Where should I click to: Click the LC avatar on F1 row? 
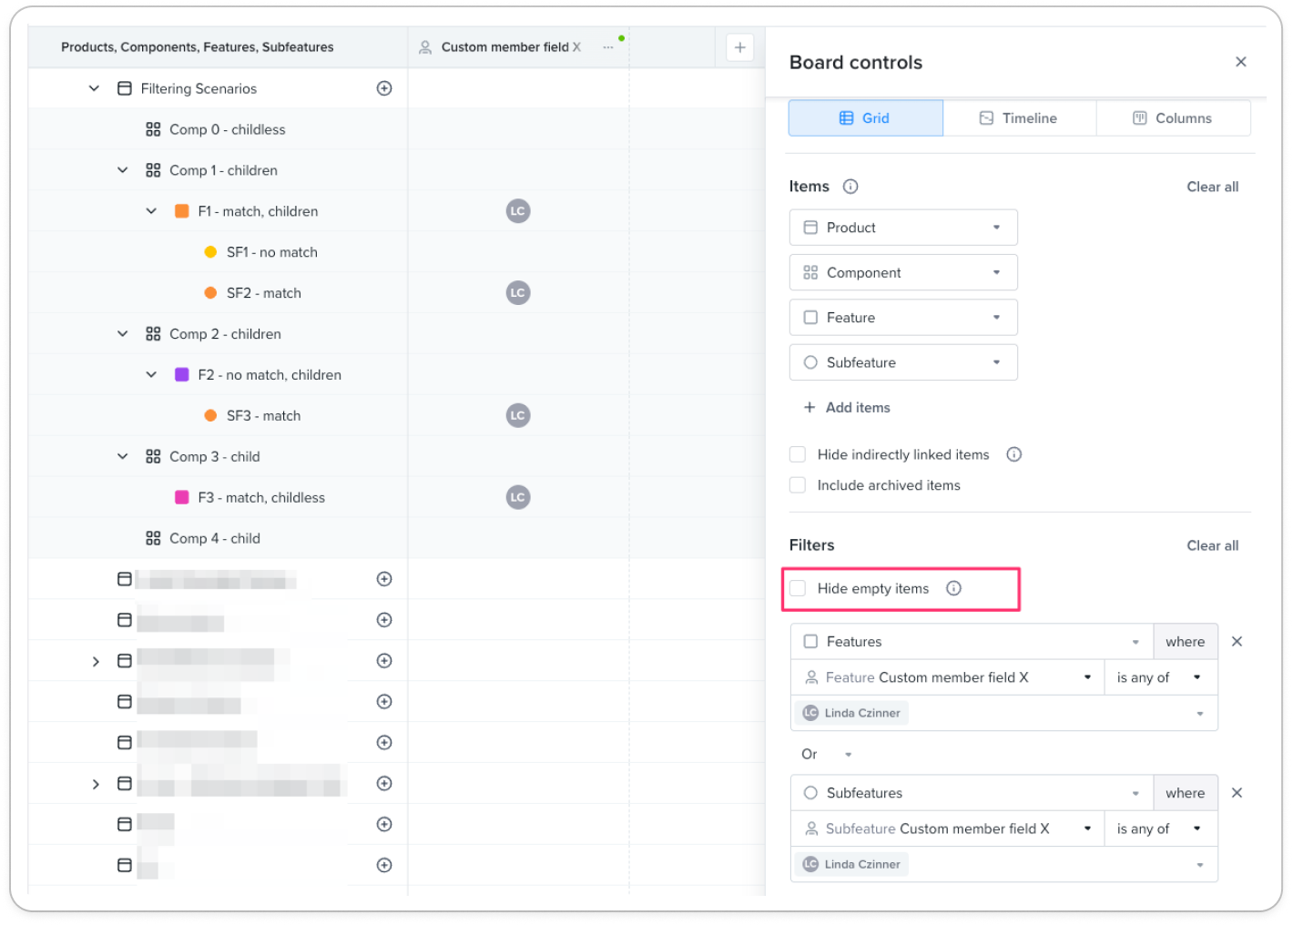tap(518, 211)
